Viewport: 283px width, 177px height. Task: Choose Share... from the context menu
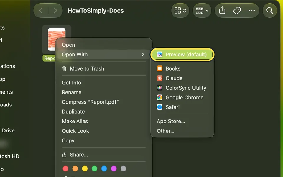pyautogui.click(x=104, y=155)
